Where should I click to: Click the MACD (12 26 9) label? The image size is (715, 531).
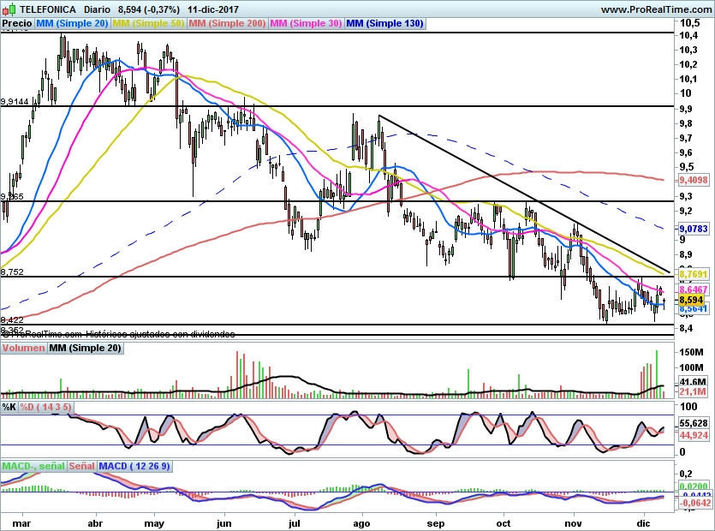pyautogui.click(x=134, y=466)
